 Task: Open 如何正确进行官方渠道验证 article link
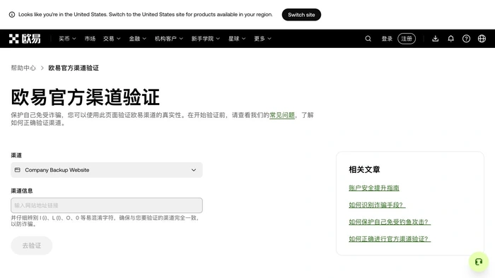tap(390, 239)
